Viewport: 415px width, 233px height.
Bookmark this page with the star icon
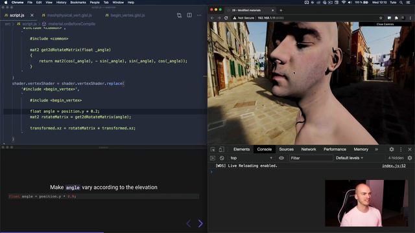coord(381,18)
